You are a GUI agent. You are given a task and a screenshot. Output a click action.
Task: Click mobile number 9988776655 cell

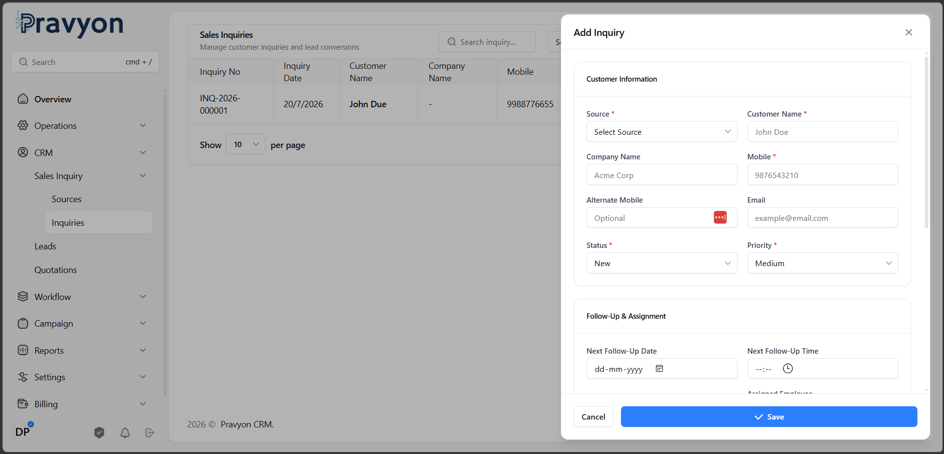pyautogui.click(x=530, y=104)
